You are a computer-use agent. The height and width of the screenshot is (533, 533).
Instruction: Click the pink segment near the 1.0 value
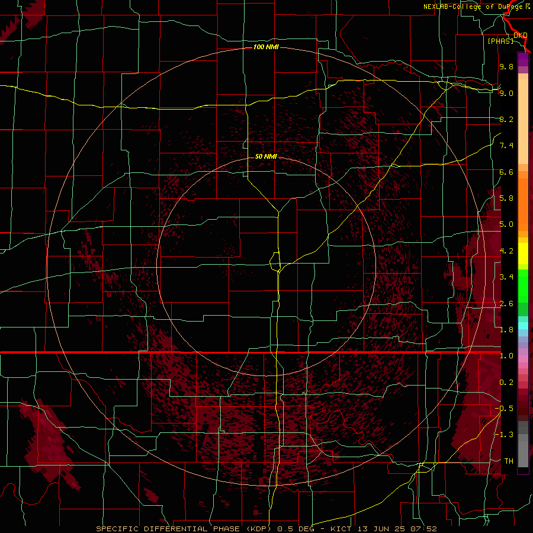pos(523,359)
